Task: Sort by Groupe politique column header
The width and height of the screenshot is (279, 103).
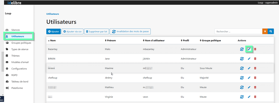Action: pos(210,41)
